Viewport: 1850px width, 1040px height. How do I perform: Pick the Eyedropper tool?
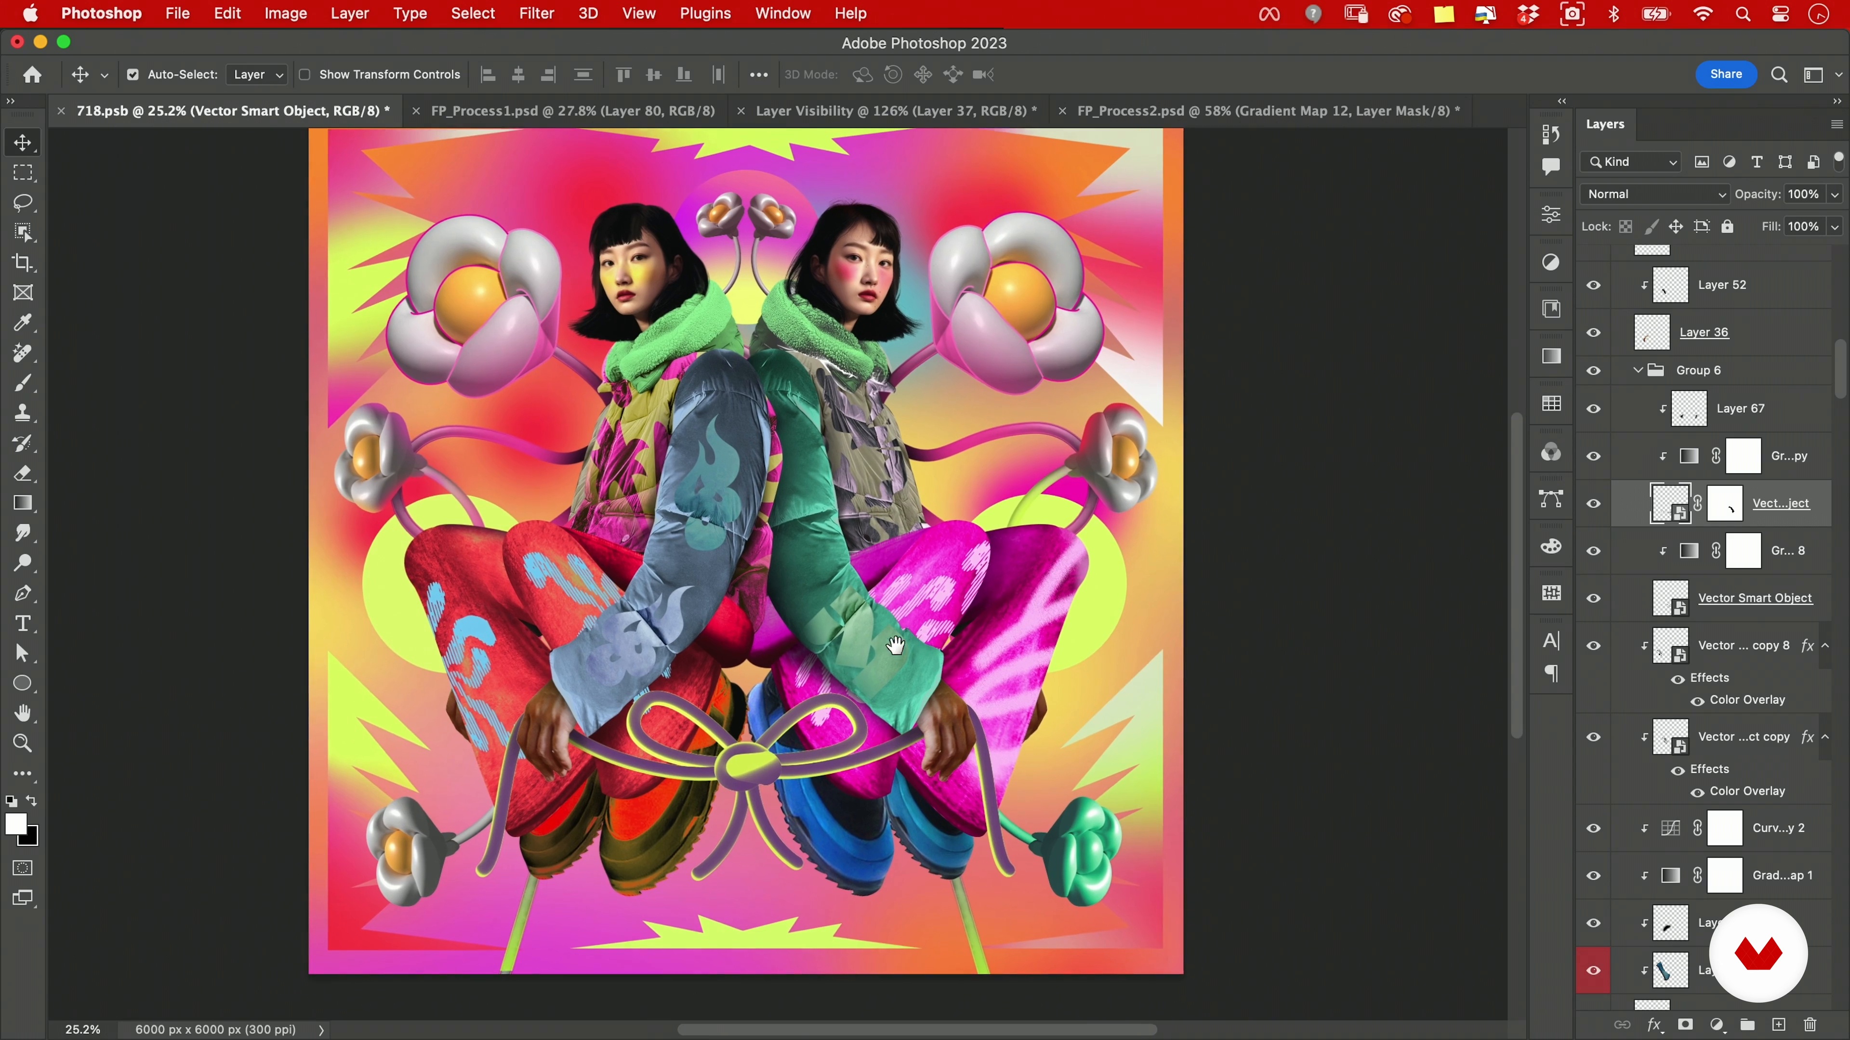tap(23, 323)
